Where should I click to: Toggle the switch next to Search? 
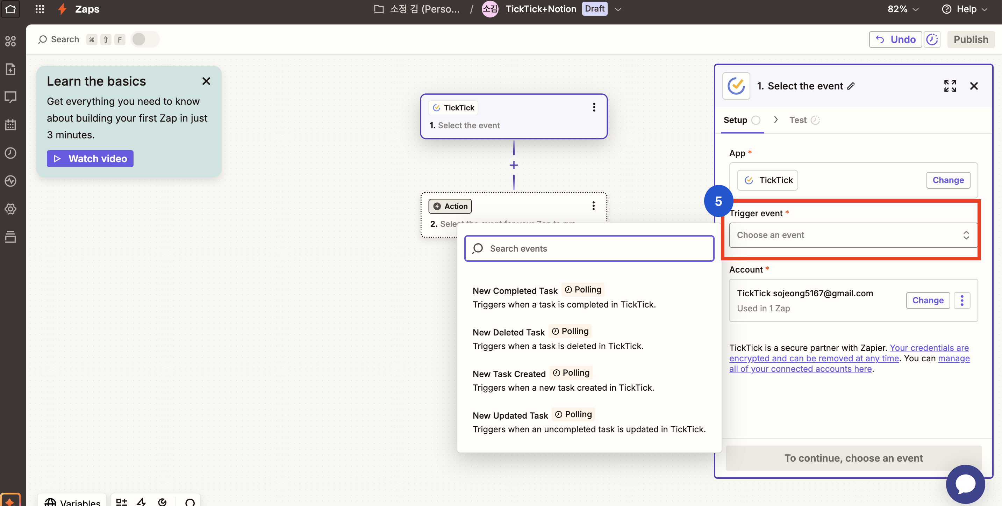tap(145, 39)
